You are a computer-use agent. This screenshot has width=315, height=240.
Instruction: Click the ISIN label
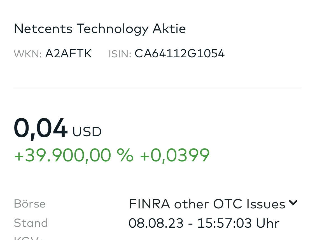click(120, 54)
